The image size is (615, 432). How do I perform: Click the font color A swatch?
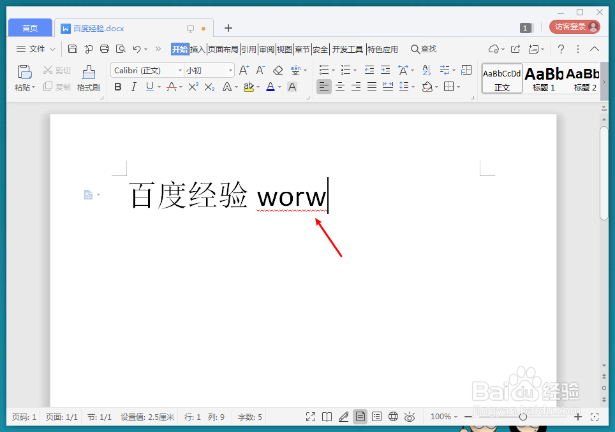(x=270, y=87)
